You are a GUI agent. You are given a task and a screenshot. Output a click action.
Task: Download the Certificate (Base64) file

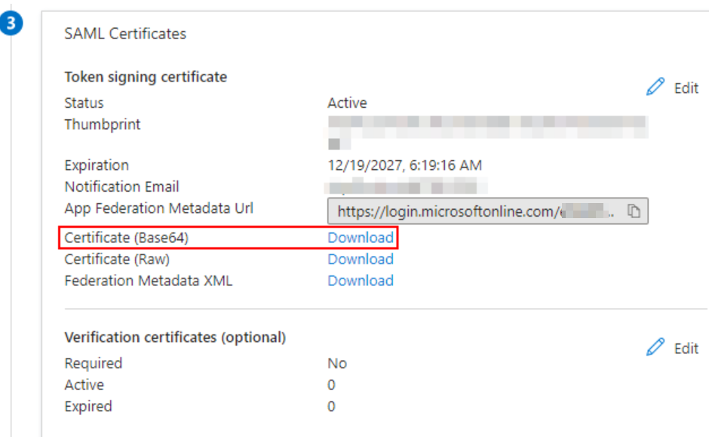361,238
